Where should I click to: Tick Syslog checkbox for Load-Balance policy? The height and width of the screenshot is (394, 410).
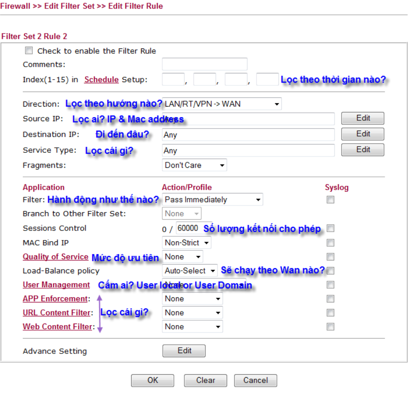point(330,271)
